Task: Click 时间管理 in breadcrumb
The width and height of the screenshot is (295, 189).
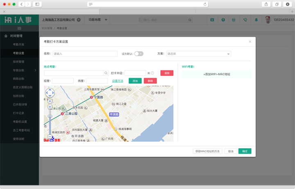Action: click(47, 28)
